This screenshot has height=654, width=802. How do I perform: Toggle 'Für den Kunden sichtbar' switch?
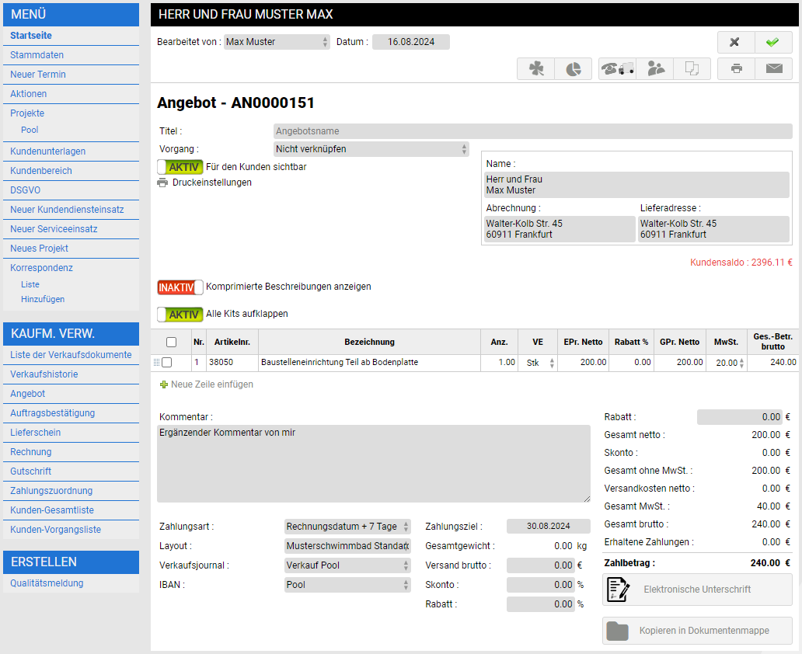[x=180, y=167]
